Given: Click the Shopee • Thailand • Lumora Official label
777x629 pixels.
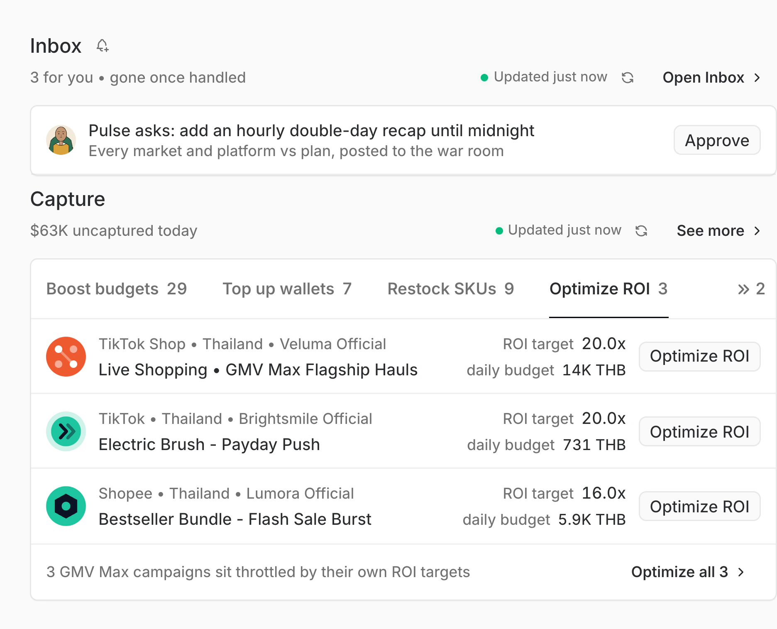Looking at the screenshot, I should pyautogui.click(x=226, y=494).
